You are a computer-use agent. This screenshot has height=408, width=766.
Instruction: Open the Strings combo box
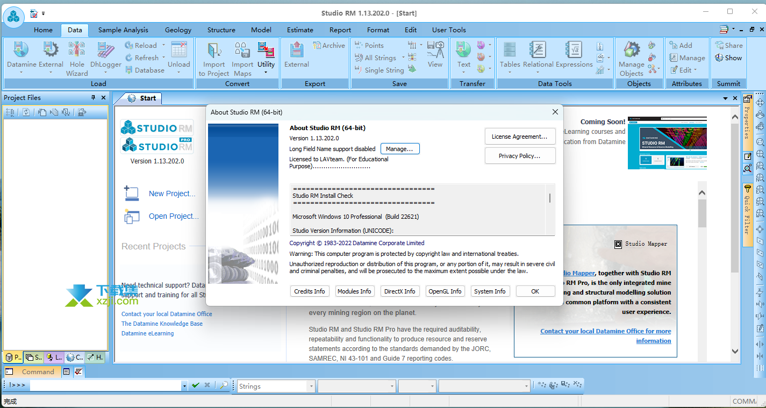276,386
